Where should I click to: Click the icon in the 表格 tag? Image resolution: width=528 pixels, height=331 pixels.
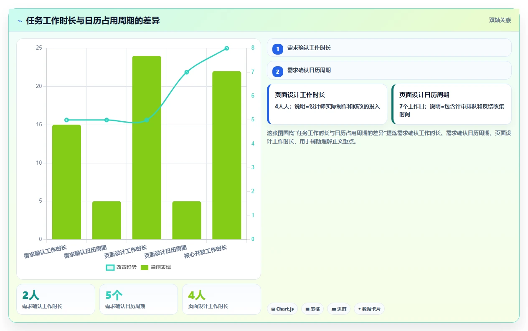pyautogui.click(x=307, y=309)
